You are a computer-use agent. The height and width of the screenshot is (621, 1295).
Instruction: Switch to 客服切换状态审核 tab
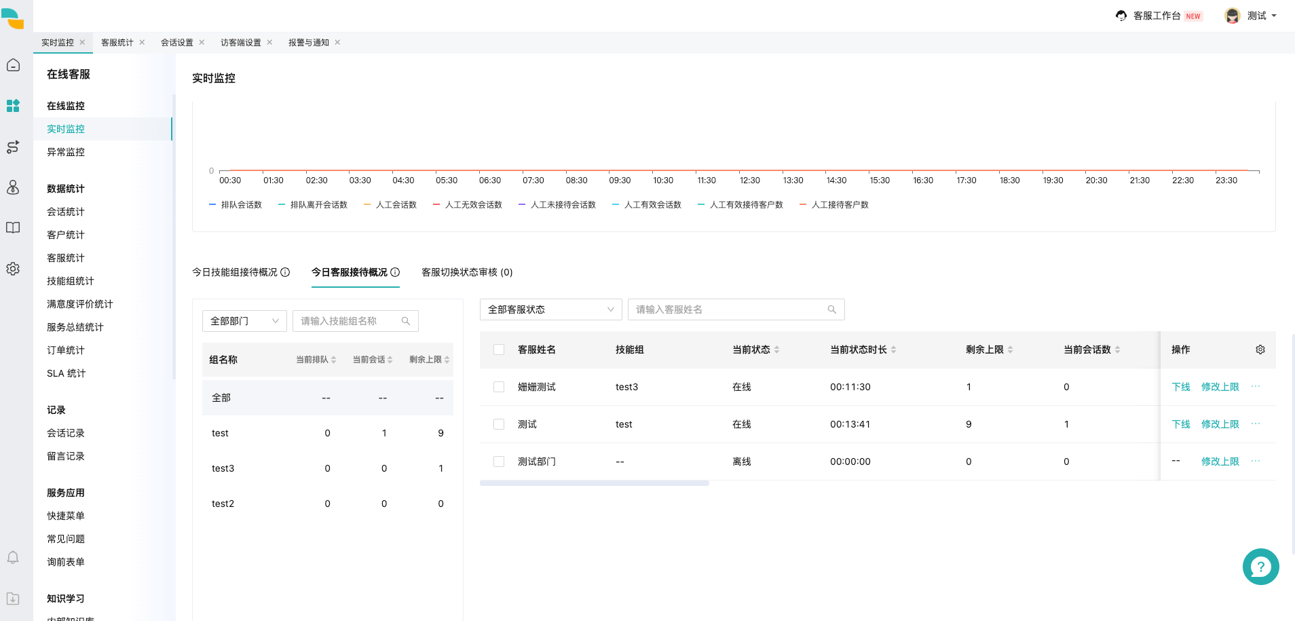click(x=467, y=272)
